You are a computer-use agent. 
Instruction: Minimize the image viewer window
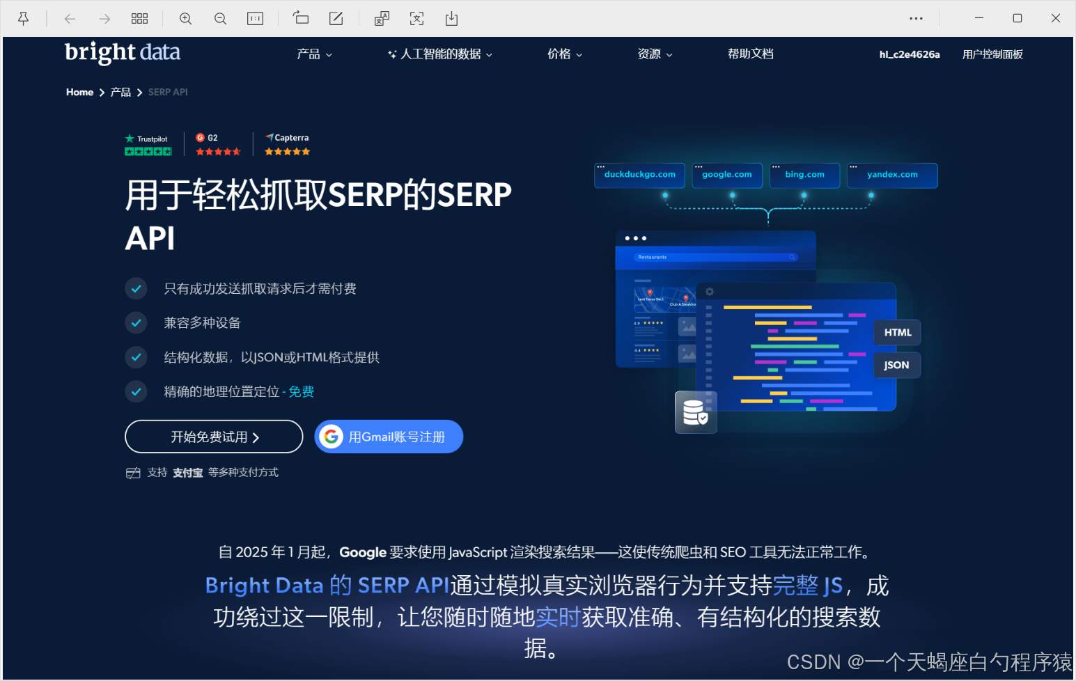click(x=978, y=18)
